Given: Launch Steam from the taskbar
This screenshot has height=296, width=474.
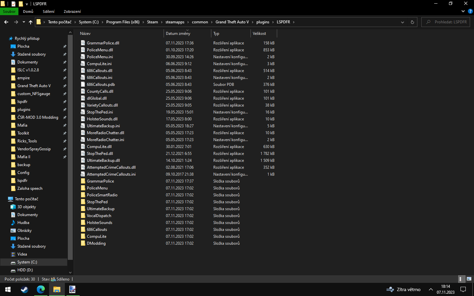Looking at the screenshot, I should coord(24,289).
